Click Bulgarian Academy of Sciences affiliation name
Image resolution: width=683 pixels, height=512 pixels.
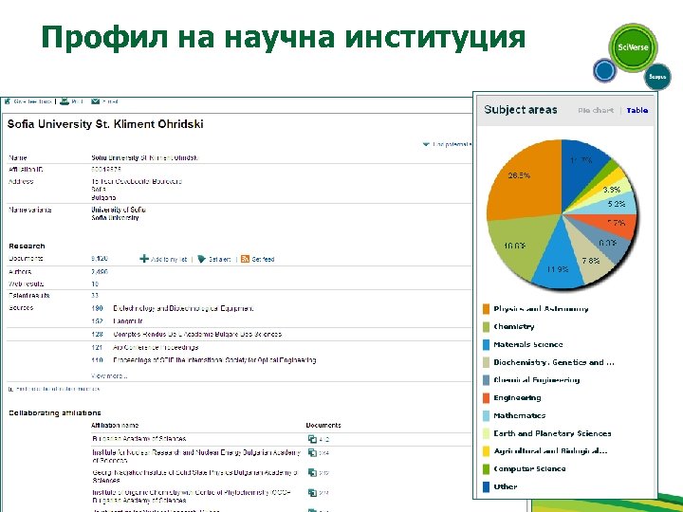138,439
